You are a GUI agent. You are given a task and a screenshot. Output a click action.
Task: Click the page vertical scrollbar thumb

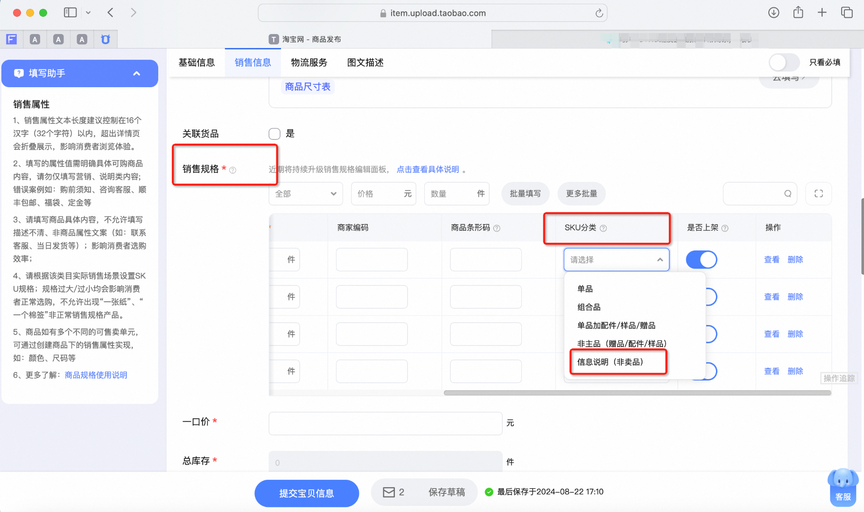(x=862, y=236)
